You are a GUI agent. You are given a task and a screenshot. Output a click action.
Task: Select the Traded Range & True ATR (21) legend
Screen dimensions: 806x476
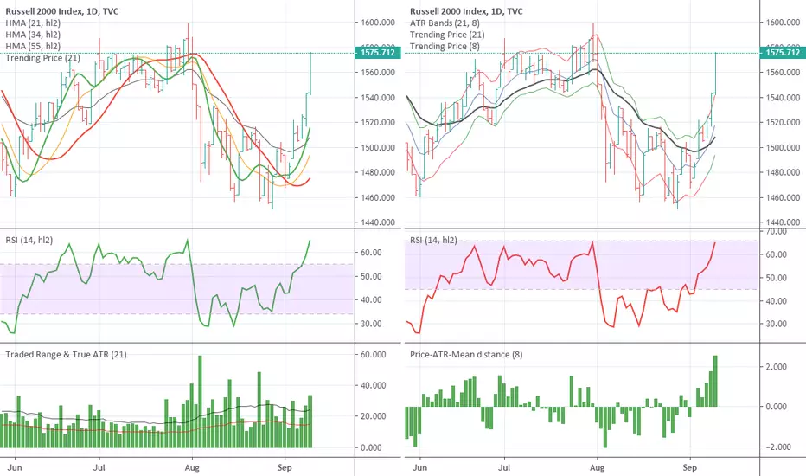[66, 354]
